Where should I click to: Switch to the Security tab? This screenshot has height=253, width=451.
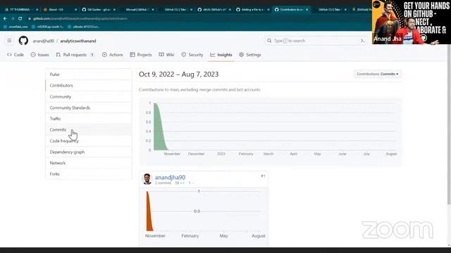[x=192, y=55]
